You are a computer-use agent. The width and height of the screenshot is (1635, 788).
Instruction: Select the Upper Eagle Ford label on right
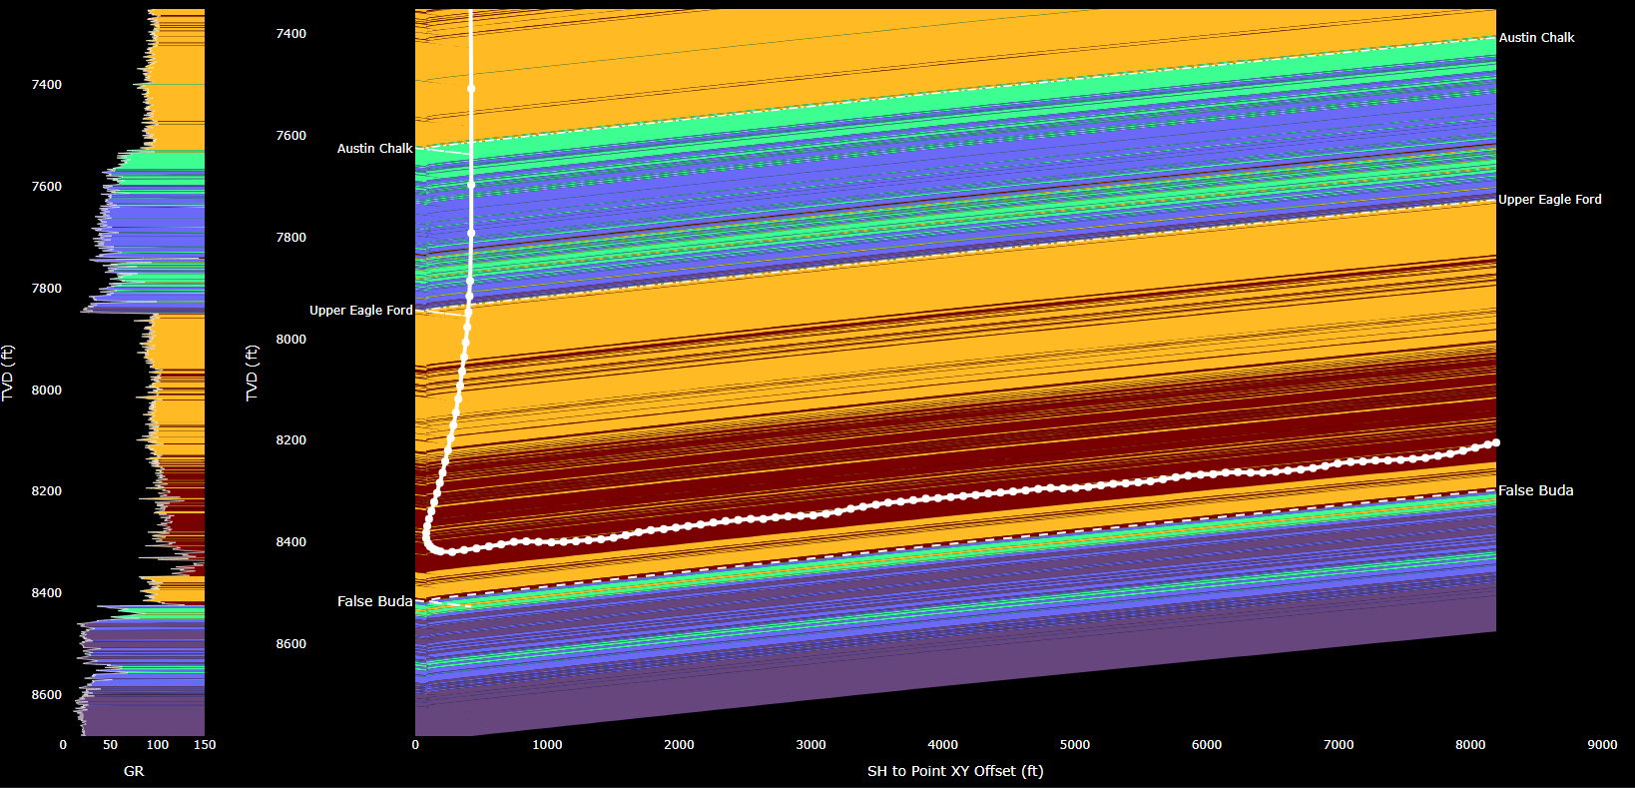pyautogui.click(x=1549, y=200)
